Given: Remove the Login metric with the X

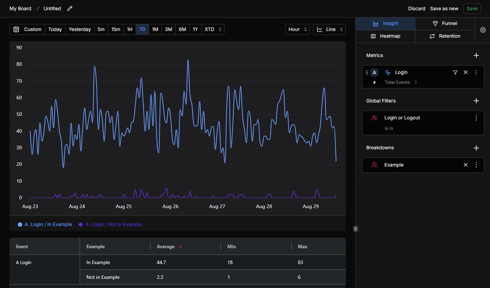Looking at the screenshot, I should (466, 72).
